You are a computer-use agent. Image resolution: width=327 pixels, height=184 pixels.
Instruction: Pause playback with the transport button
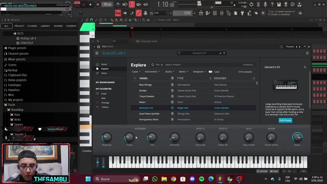coord(84,5)
